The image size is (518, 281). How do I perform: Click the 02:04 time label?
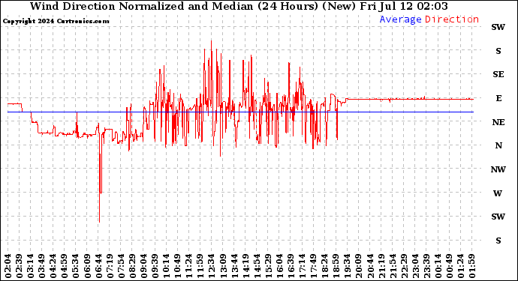(x=8, y=266)
